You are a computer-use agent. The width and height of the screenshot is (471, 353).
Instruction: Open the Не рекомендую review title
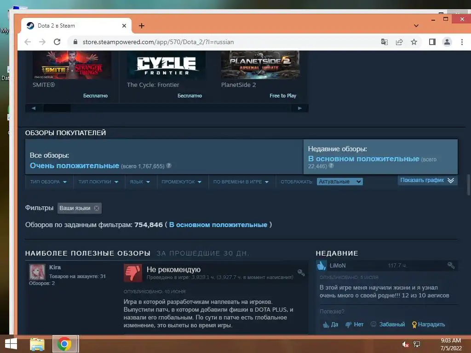(x=173, y=269)
